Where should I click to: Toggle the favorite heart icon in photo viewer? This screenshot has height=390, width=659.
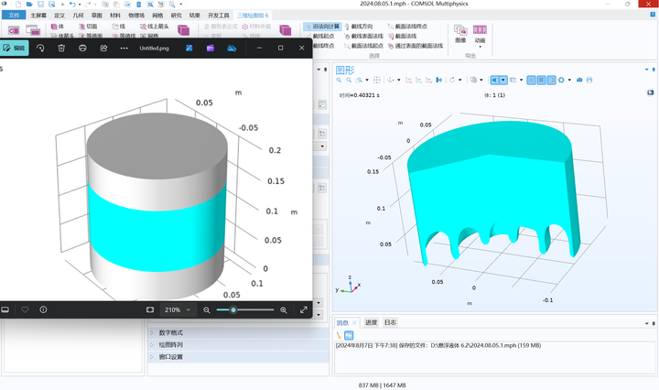[24, 310]
